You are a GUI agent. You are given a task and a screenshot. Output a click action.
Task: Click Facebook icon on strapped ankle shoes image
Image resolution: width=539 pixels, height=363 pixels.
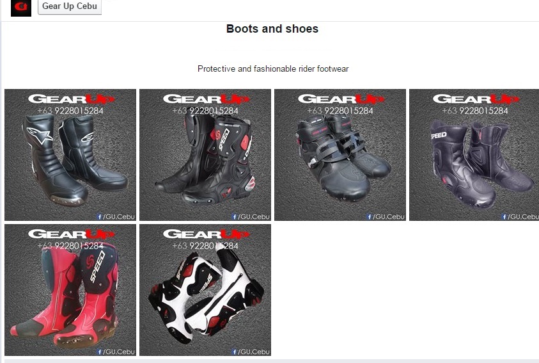click(x=369, y=217)
